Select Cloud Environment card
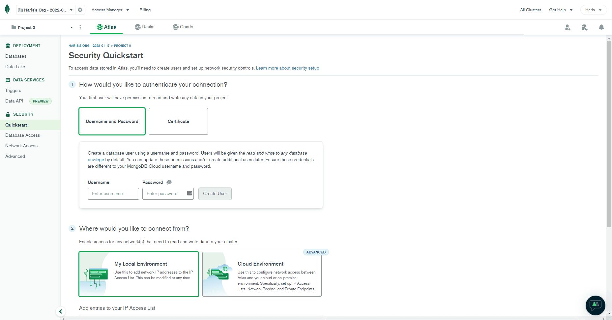This screenshot has width=612, height=320. click(262, 274)
